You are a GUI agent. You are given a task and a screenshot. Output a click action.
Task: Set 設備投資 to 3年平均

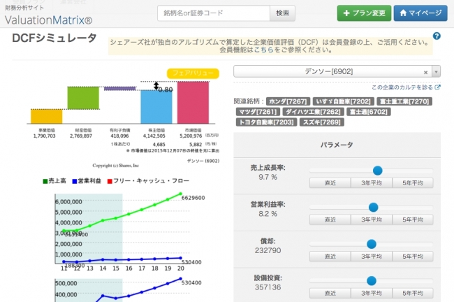pos(372,294)
